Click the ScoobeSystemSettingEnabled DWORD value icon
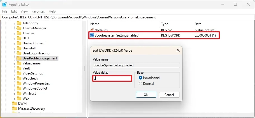This screenshot has width=255, height=118. click(x=92, y=35)
